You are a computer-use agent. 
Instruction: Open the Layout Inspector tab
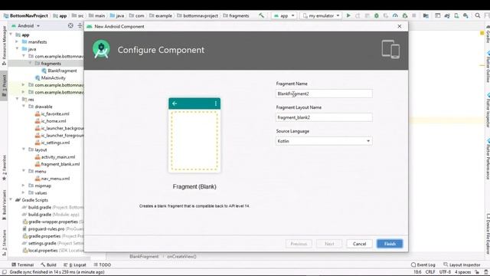[x=462, y=264]
